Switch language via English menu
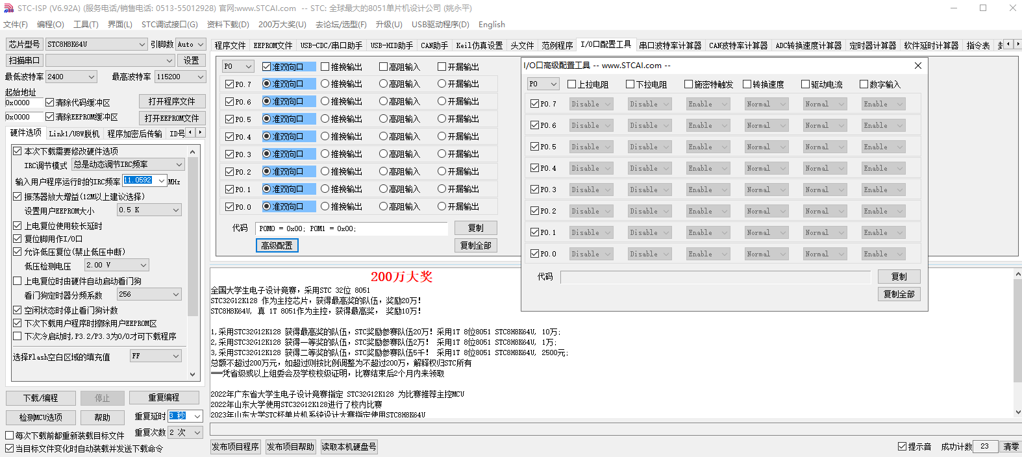 (492, 24)
